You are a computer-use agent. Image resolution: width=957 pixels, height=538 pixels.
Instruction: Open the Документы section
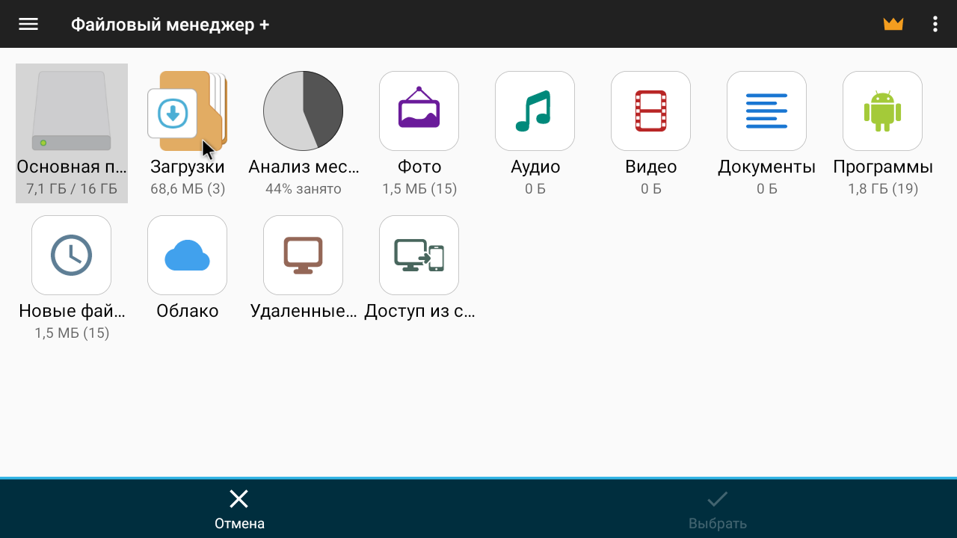point(766,111)
